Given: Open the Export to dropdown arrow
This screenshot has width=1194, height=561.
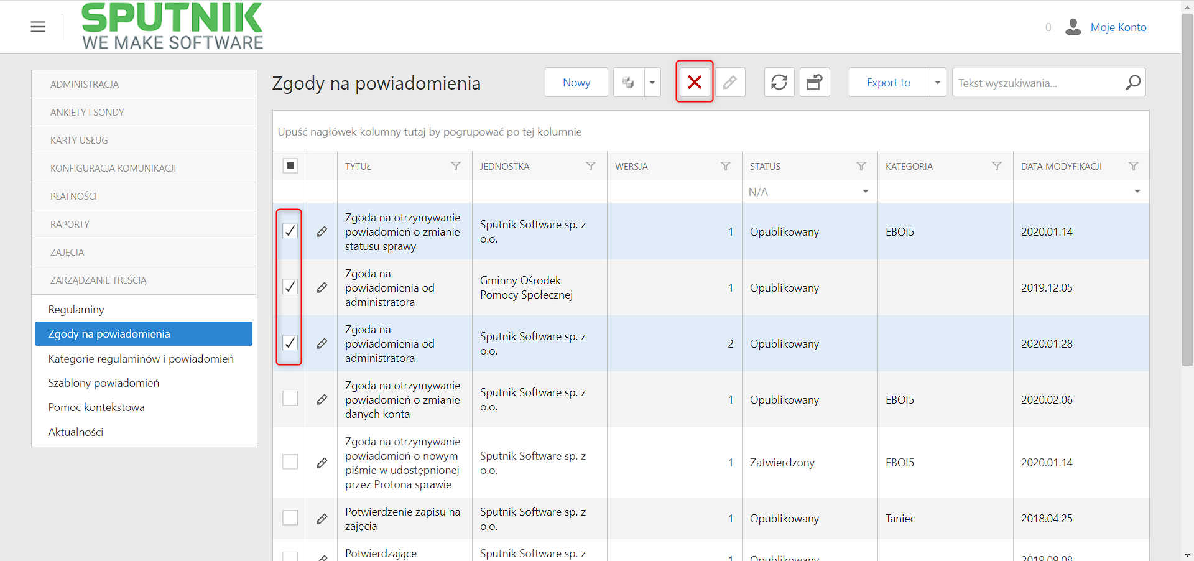Looking at the screenshot, I should pos(938,82).
